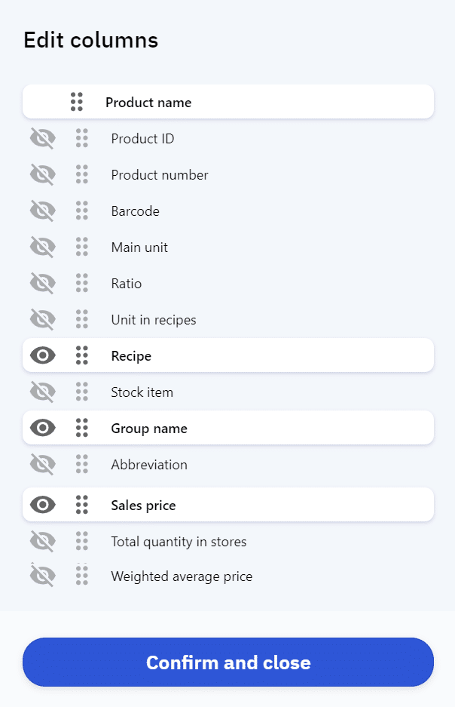The image size is (455, 707).
Task: Click the drag handle next to Recipe
Action: pyautogui.click(x=82, y=356)
